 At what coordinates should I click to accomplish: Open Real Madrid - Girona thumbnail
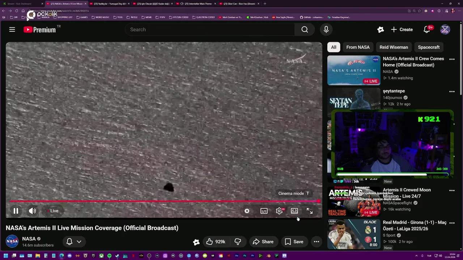[354, 234]
